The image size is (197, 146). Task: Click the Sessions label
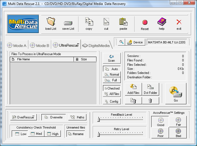(134, 56)
